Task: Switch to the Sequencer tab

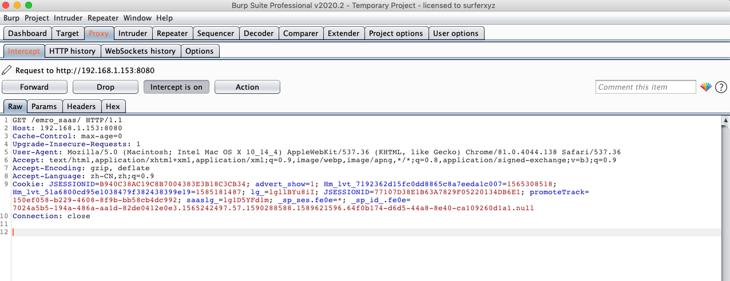Action: [216, 33]
